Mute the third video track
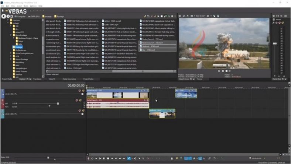Viewport: 291px width, 164px height. click(x=79, y=110)
